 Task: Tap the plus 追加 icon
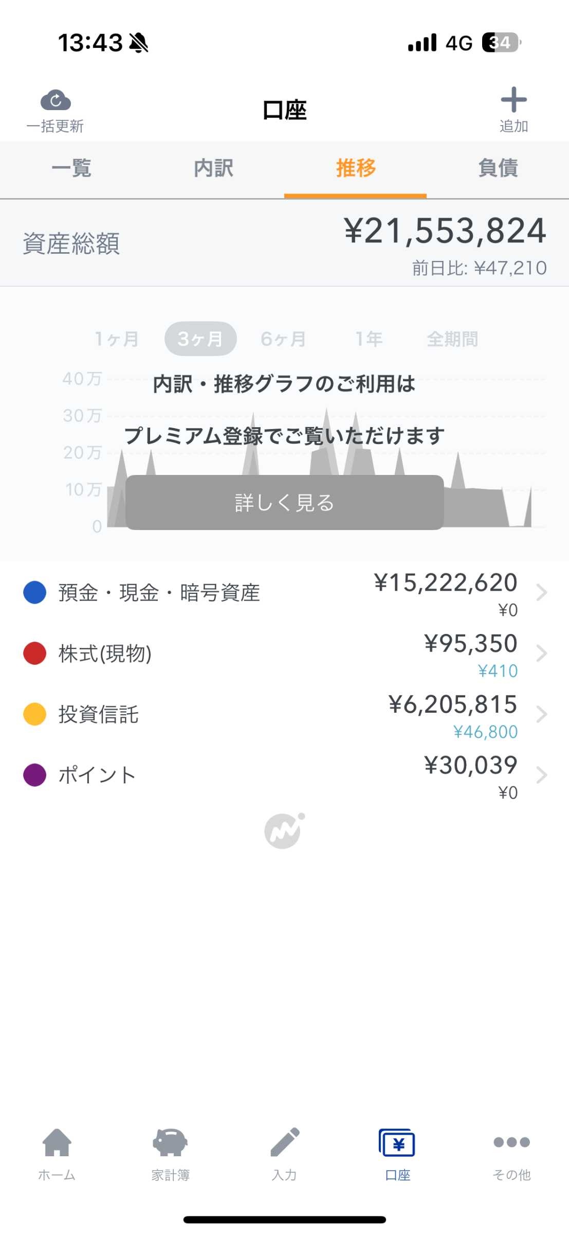coord(513,100)
